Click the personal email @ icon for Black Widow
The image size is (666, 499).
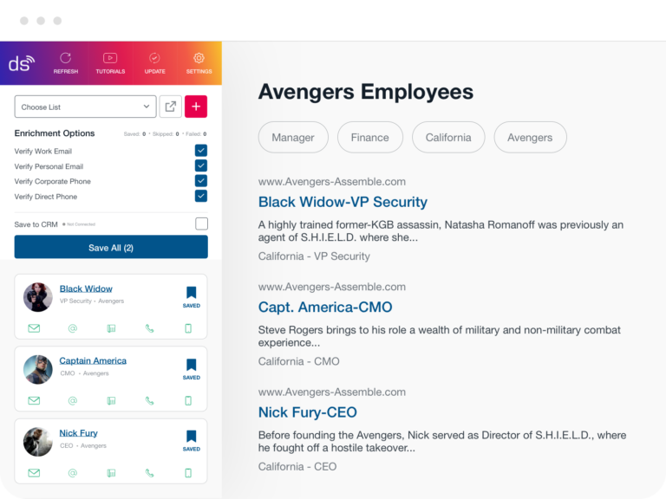point(73,328)
